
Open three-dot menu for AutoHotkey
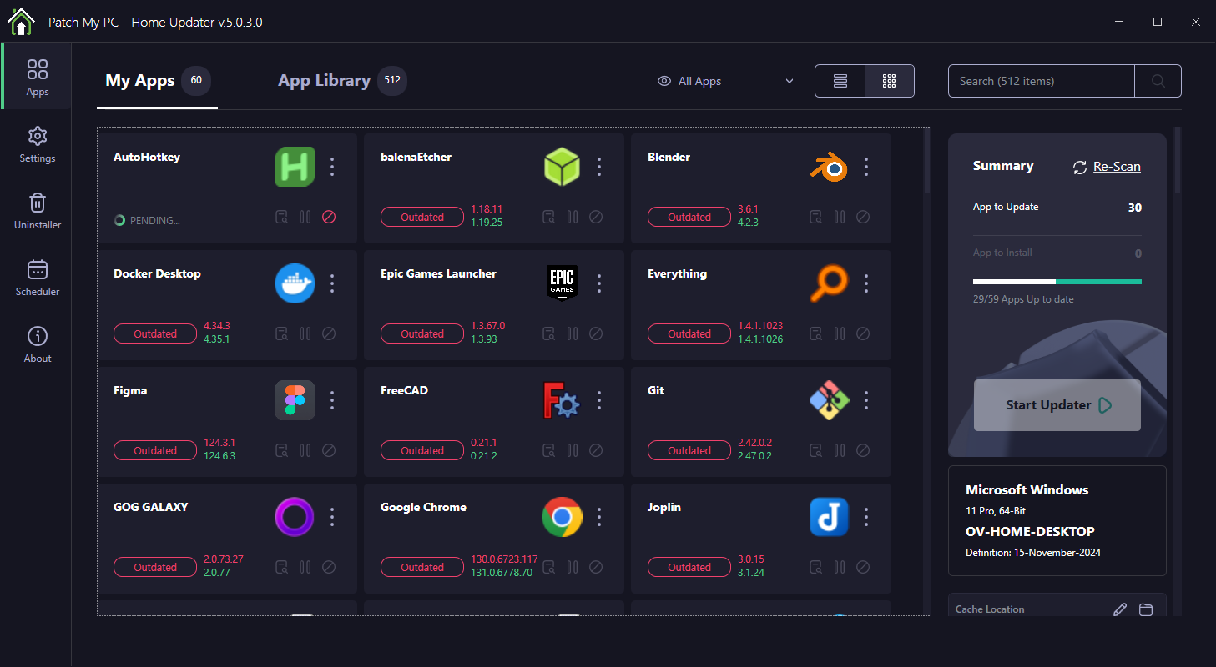click(x=332, y=167)
